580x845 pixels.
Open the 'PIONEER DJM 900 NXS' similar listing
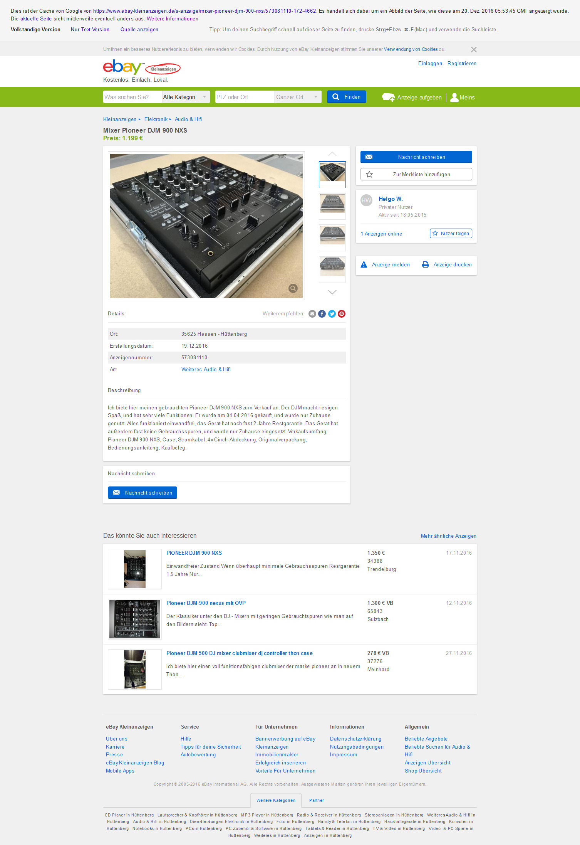pyautogui.click(x=194, y=553)
